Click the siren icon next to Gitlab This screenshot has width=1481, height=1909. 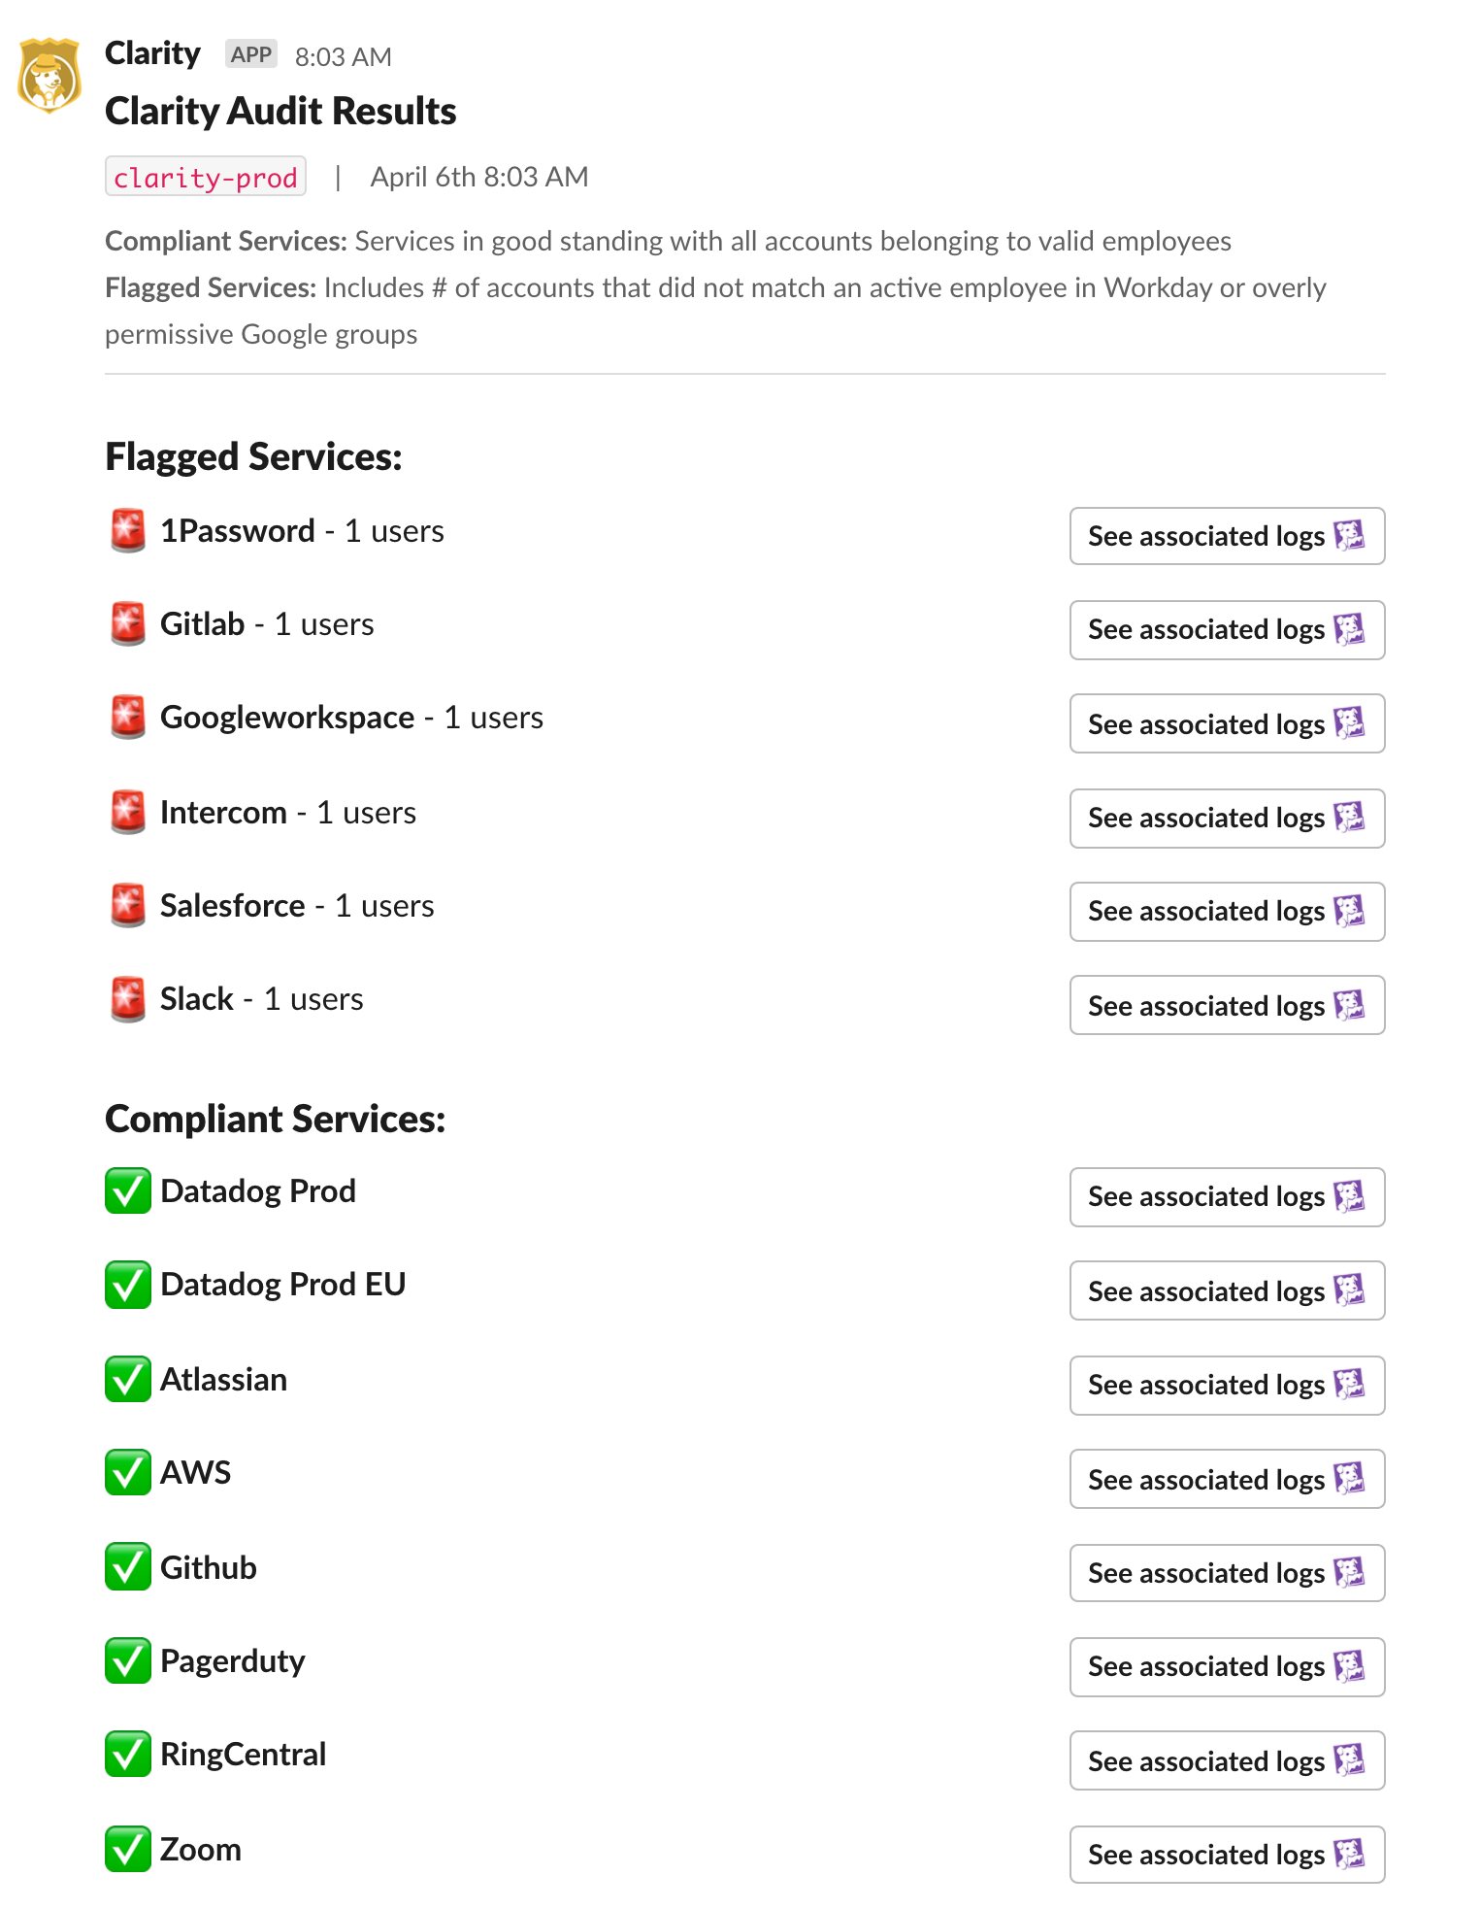(x=127, y=623)
